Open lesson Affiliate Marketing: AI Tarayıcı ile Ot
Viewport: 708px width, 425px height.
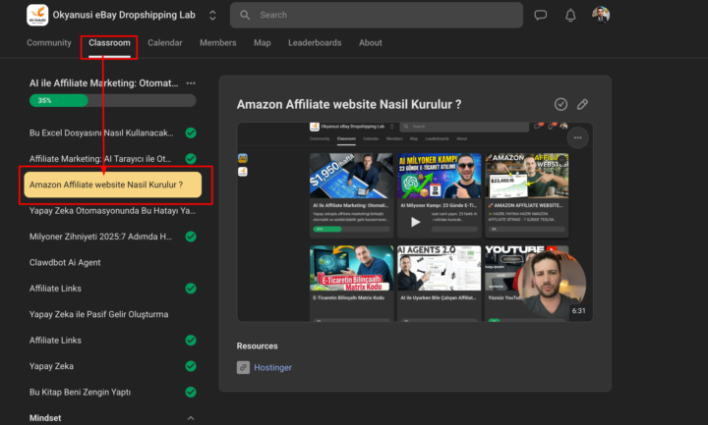[x=100, y=159]
